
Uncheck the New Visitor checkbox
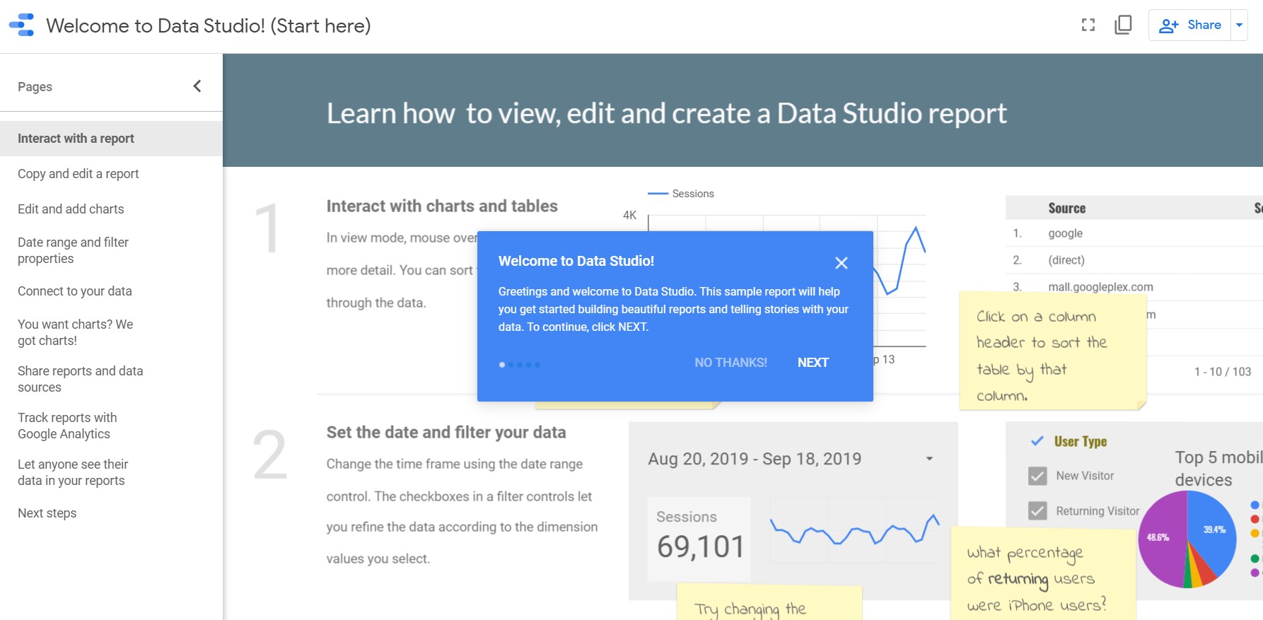[x=1037, y=476]
